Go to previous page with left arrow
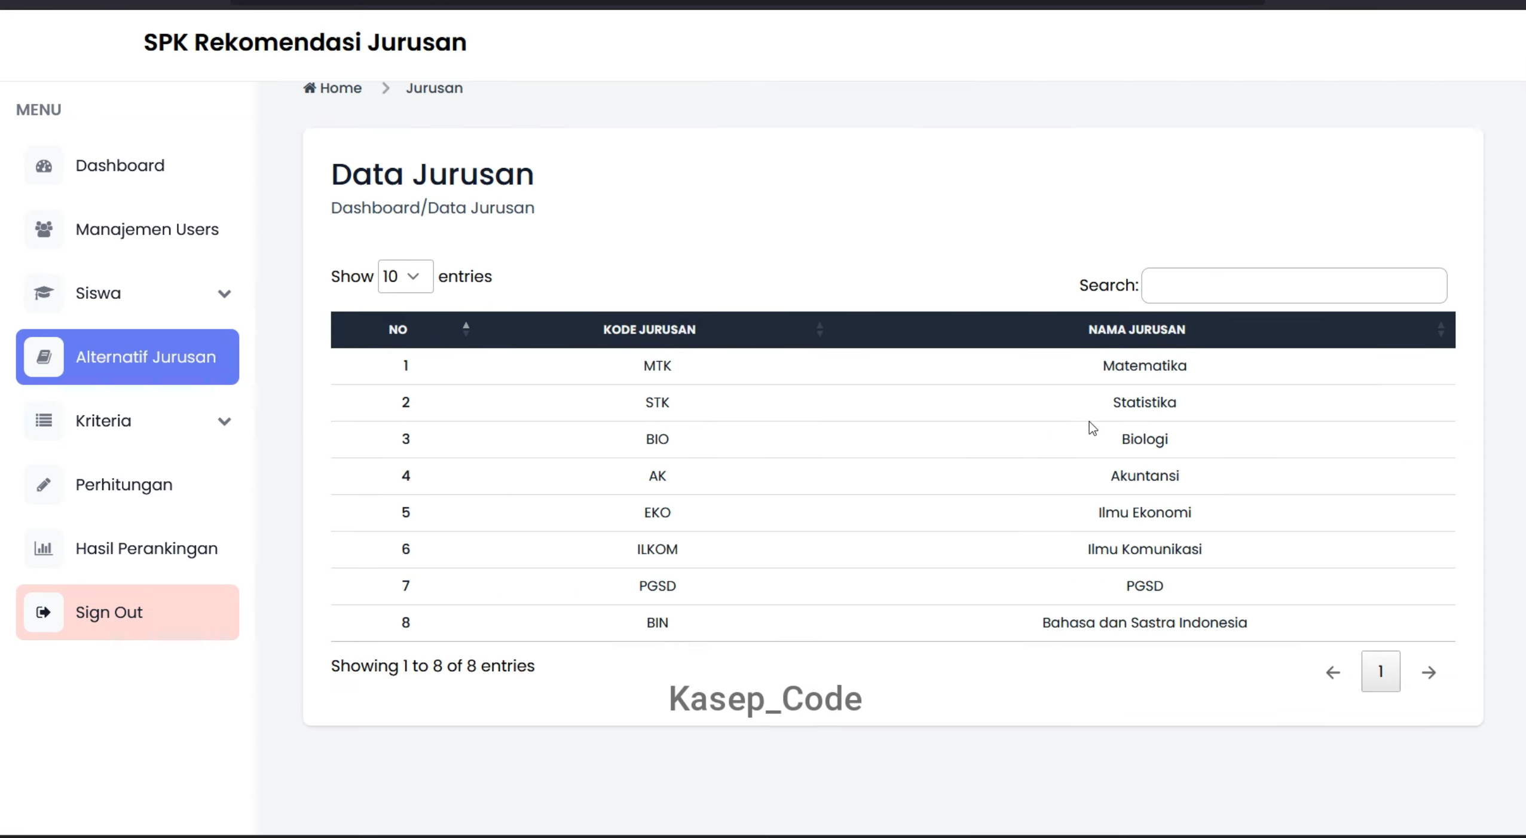Screen dimensions: 1526x838 coord(1333,672)
